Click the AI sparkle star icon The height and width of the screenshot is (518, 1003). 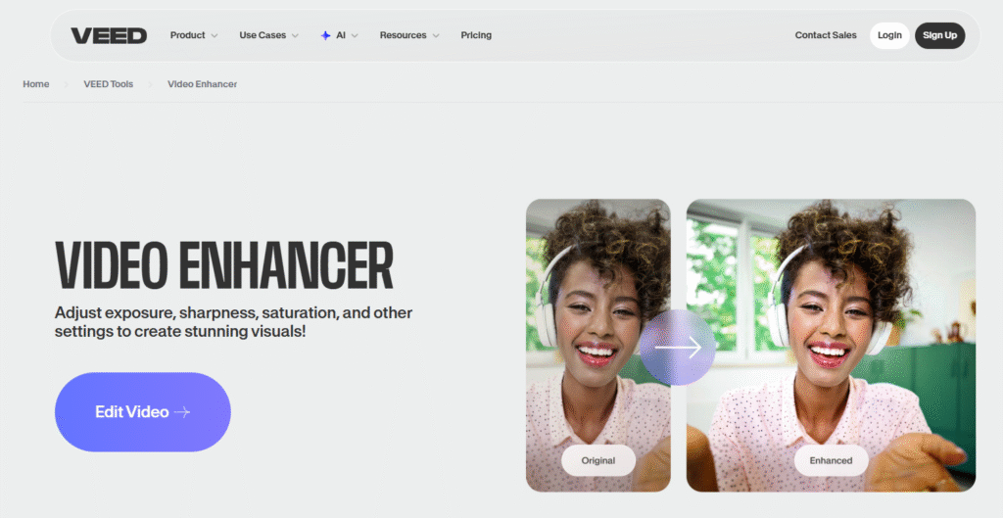325,36
